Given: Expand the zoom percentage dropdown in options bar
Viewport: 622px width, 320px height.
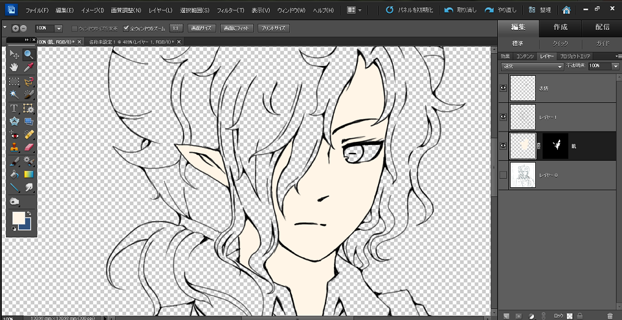Looking at the screenshot, I should pyautogui.click(x=59, y=29).
